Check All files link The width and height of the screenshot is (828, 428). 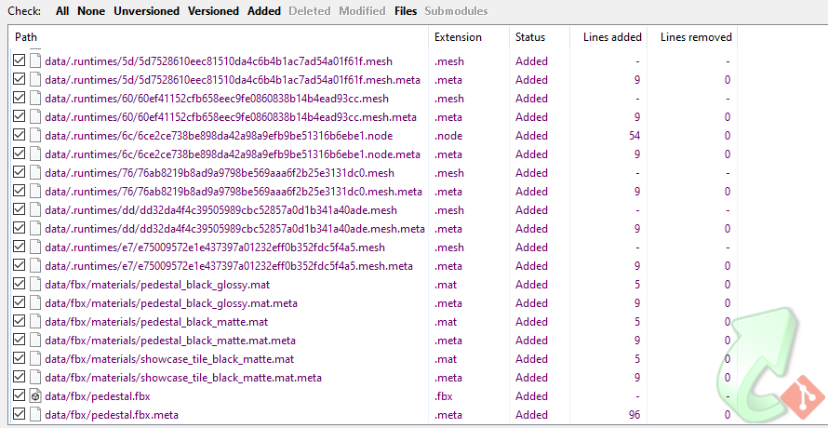click(62, 10)
